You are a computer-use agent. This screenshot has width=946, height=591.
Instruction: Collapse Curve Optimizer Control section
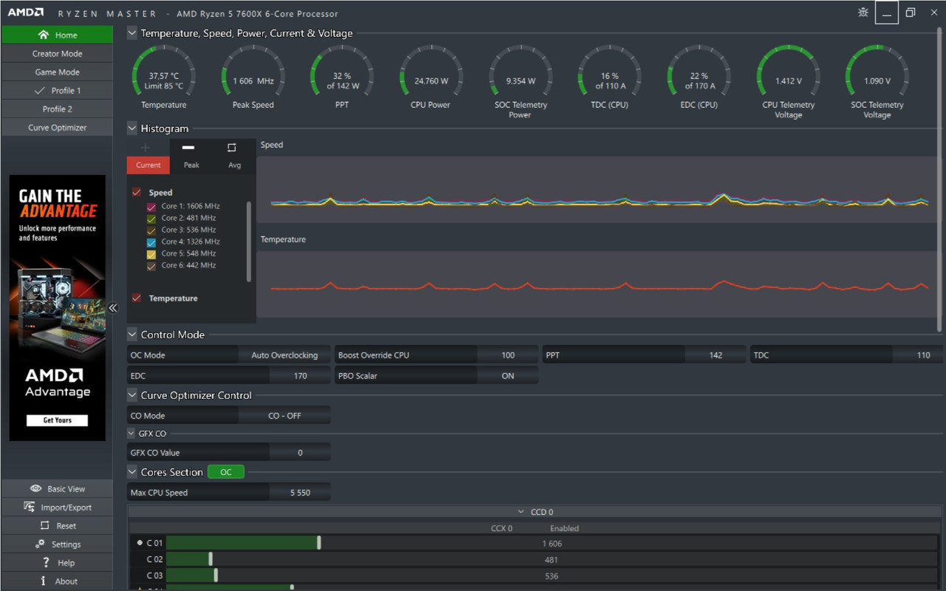132,394
